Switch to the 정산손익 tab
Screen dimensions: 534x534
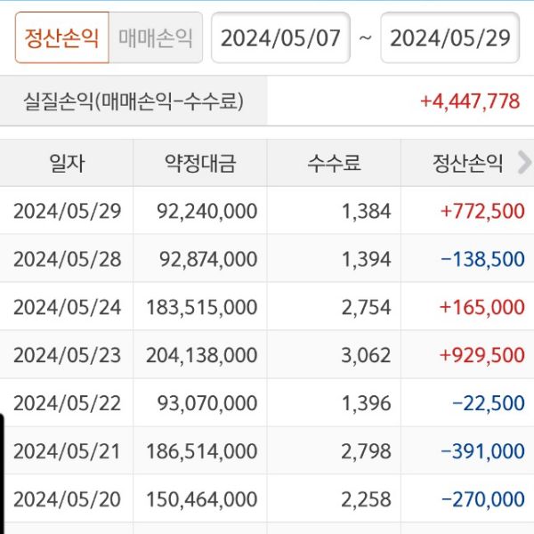point(61,37)
